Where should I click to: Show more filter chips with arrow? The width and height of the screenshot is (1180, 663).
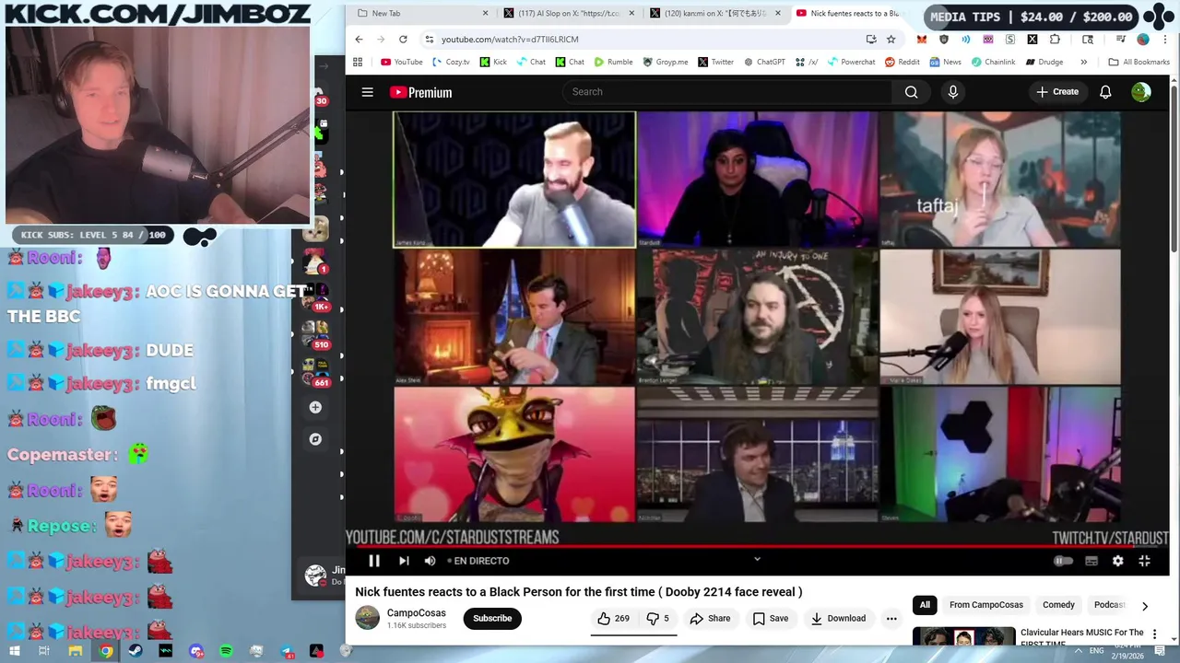(x=1144, y=606)
